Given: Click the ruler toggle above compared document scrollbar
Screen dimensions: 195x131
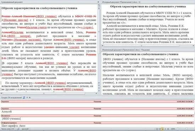Looking at the screenshot, I should point(99,5).
